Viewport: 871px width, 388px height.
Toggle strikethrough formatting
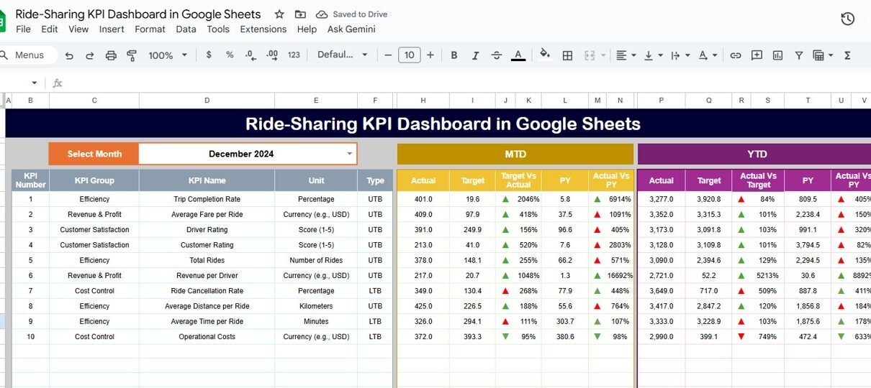click(496, 55)
